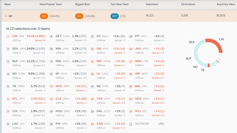Screen dimensions: 237x133
Task: Sort by Eliminations column header
Action: click(188, 4)
